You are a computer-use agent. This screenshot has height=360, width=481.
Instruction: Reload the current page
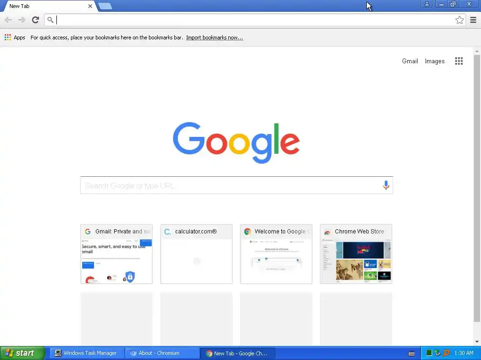[36, 20]
